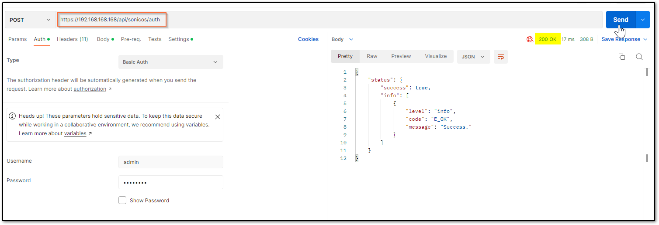Image resolution: width=659 pixels, height=225 pixels.
Task: Switch to the Headers (11) tab
Action: (72, 39)
